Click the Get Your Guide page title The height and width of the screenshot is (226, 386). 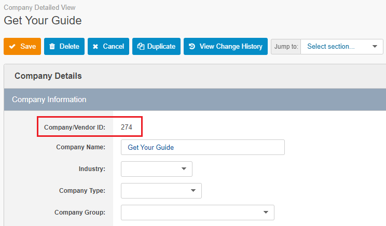(43, 20)
